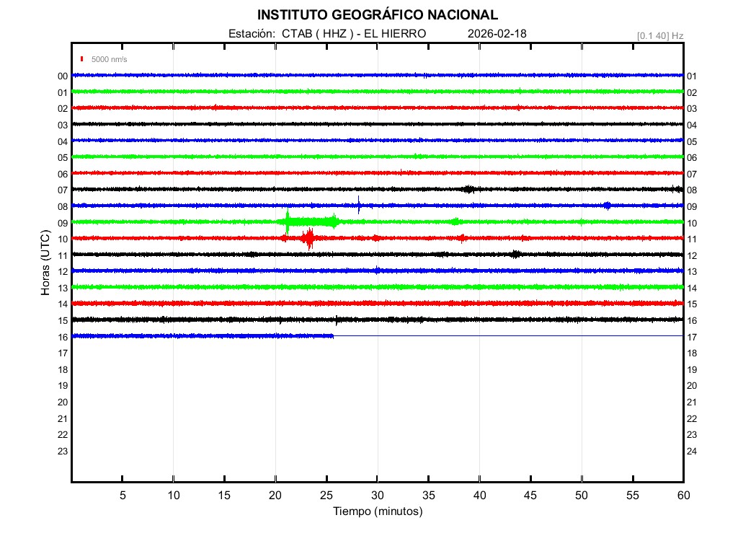Viewport: 738px width, 554px height.
Task: Click the left-side 23 hour label
Action: point(63,451)
